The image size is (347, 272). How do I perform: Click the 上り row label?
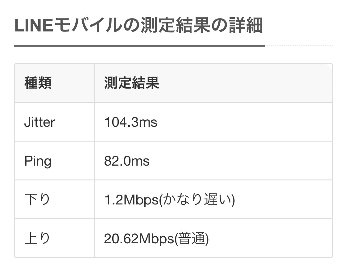[37, 238]
